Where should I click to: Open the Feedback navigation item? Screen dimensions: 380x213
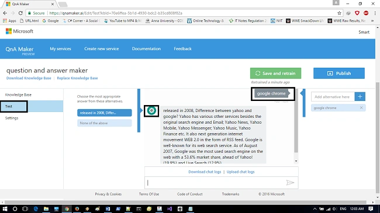click(183, 48)
